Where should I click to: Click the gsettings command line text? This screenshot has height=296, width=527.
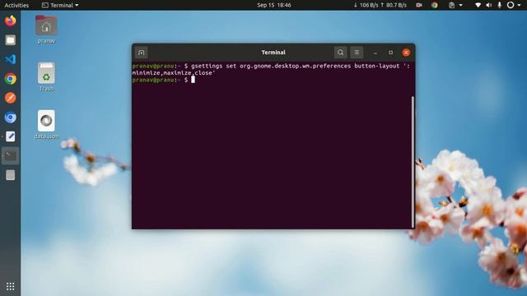(x=301, y=66)
